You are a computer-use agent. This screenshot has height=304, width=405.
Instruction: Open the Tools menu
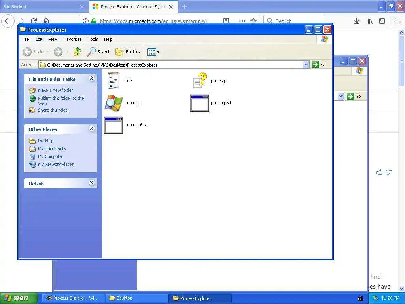pyautogui.click(x=93, y=39)
